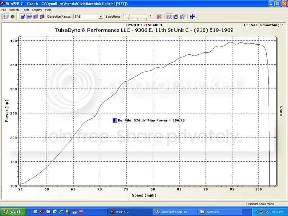Screen dimensions: 288x216
Task: Open the File menu
Action: click(x=4, y=10)
